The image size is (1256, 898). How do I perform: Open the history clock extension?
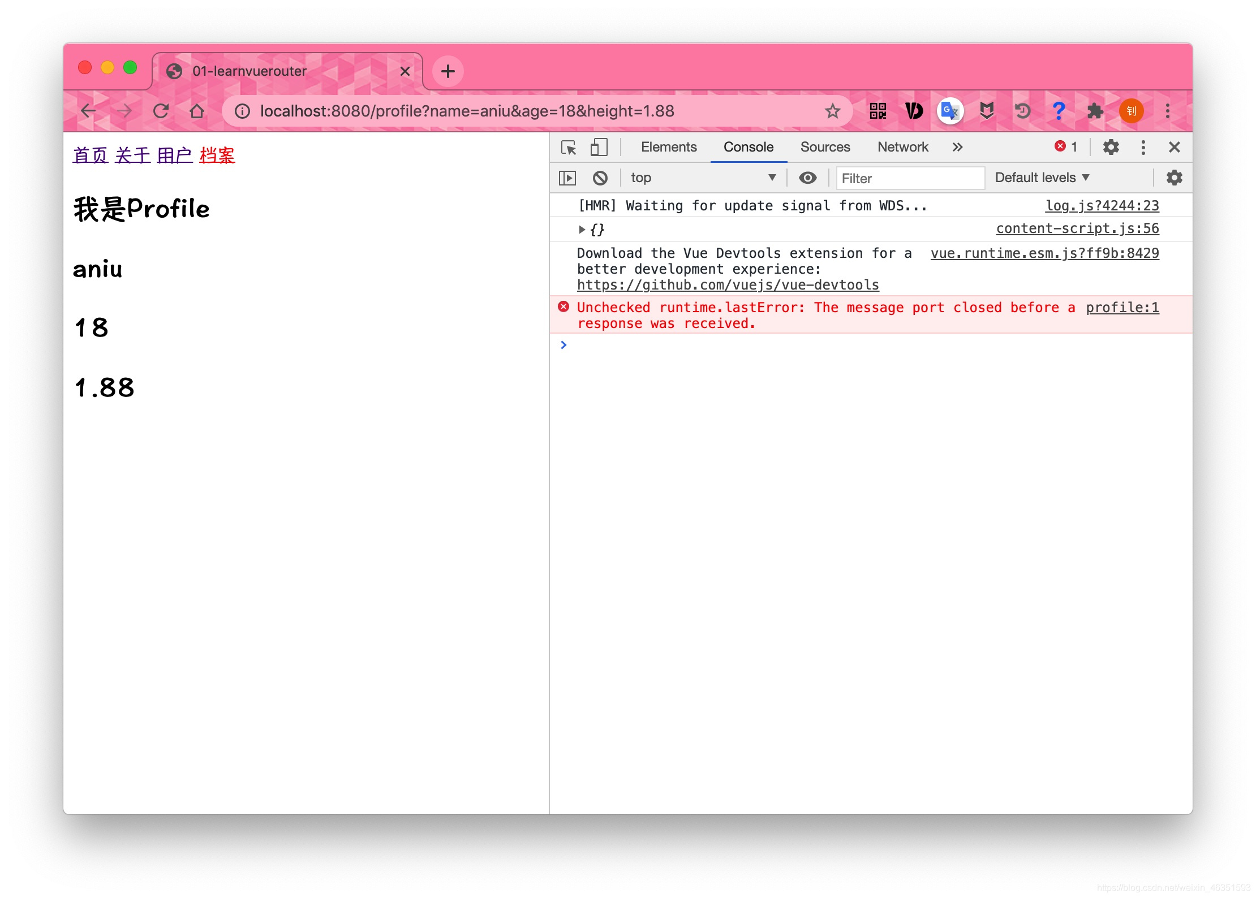(1022, 111)
